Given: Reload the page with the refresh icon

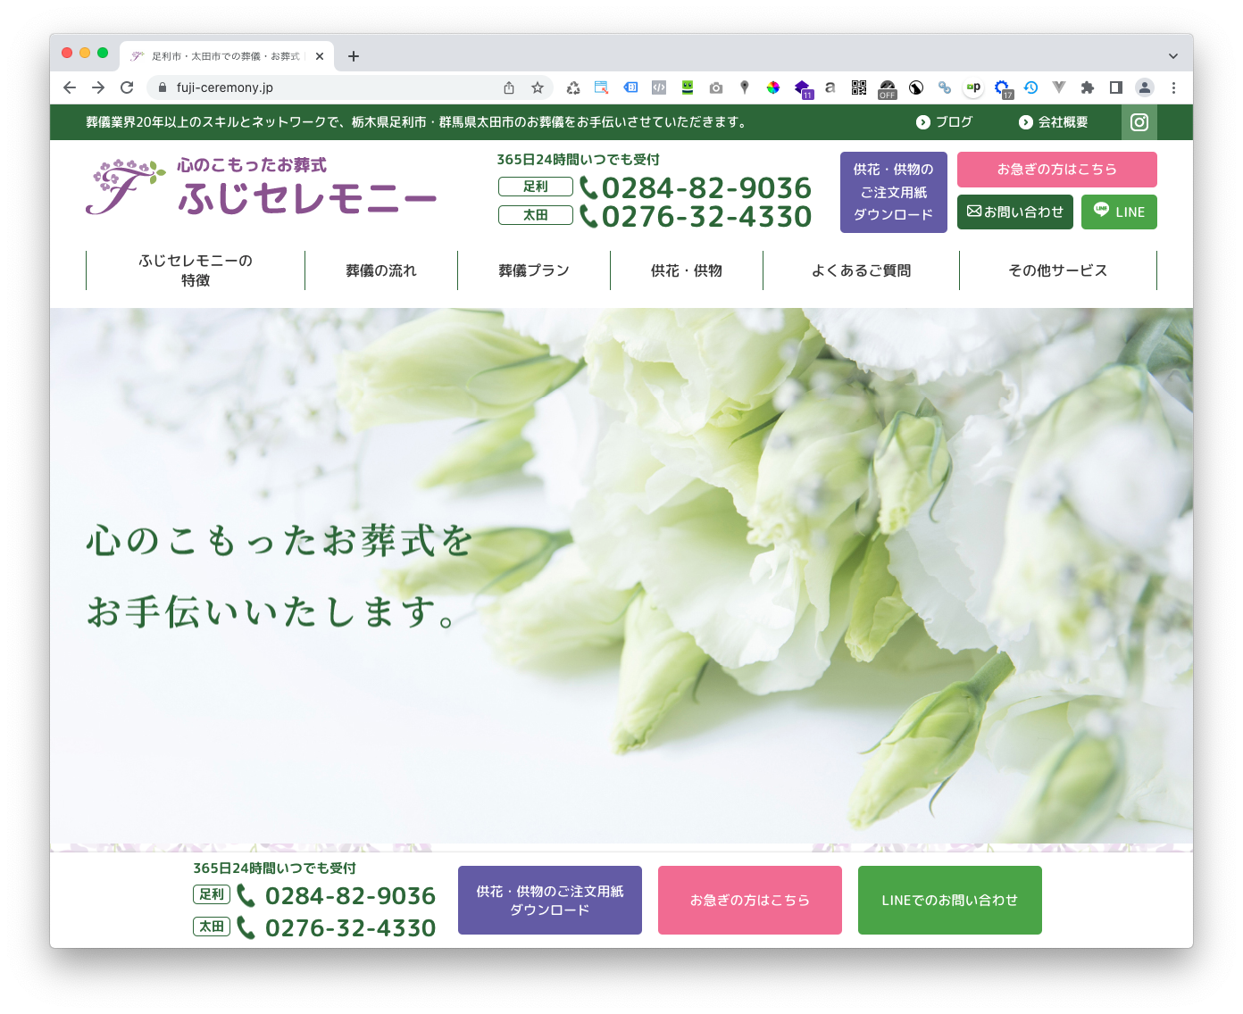Looking at the screenshot, I should click(x=127, y=87).
